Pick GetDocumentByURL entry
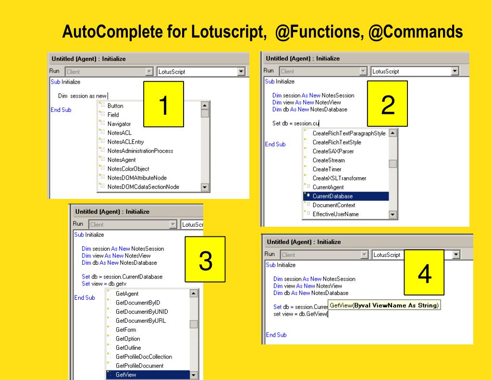Screen dimensions: 492x380 [141, 320]
